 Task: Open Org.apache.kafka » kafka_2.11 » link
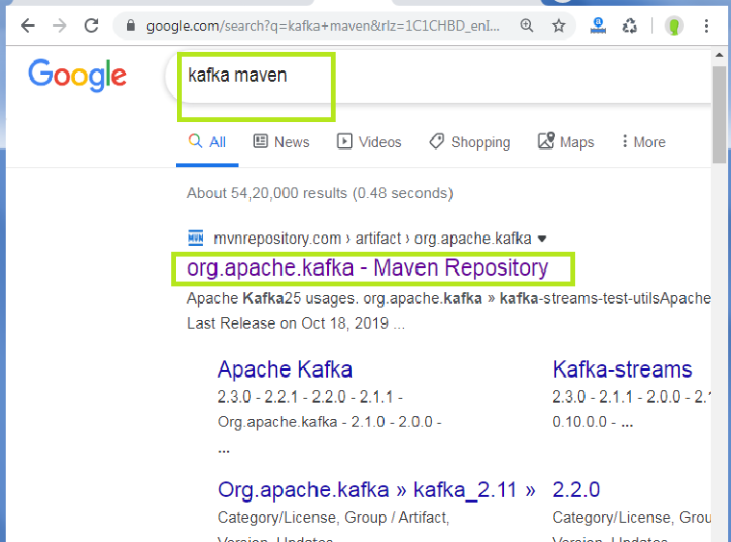pos(377,490)
